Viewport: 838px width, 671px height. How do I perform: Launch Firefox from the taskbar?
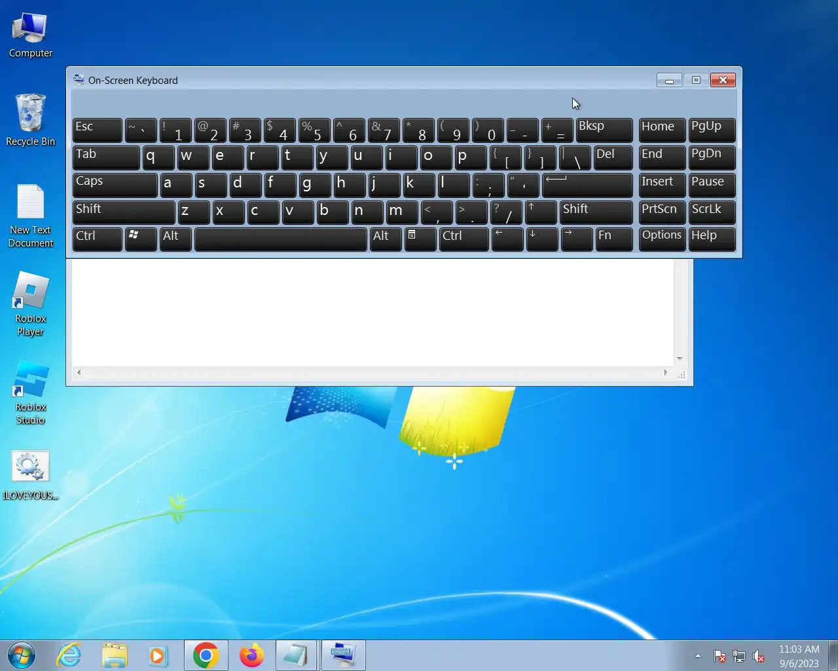251,655
